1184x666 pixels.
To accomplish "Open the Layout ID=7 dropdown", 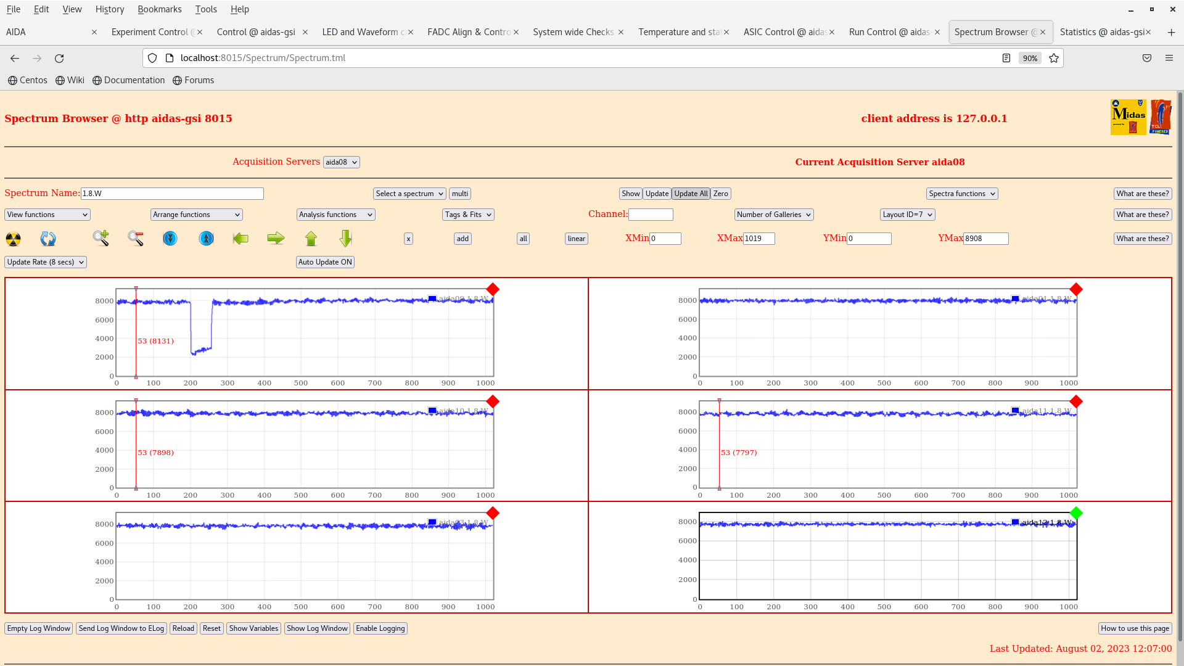I will coord(907,215).
